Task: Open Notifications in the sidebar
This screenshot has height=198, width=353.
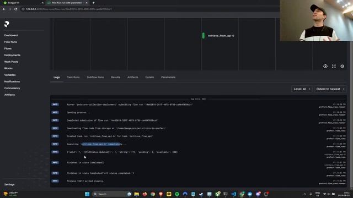Action: (12, 81)
